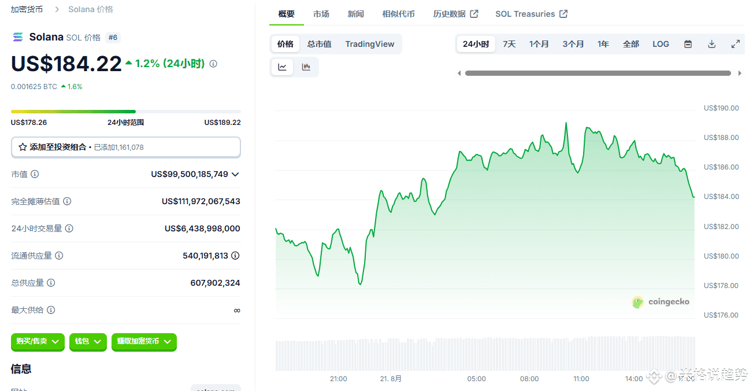Select 总市值 chart mode
This screenshot has height=391, width=753.
[319, 44]
